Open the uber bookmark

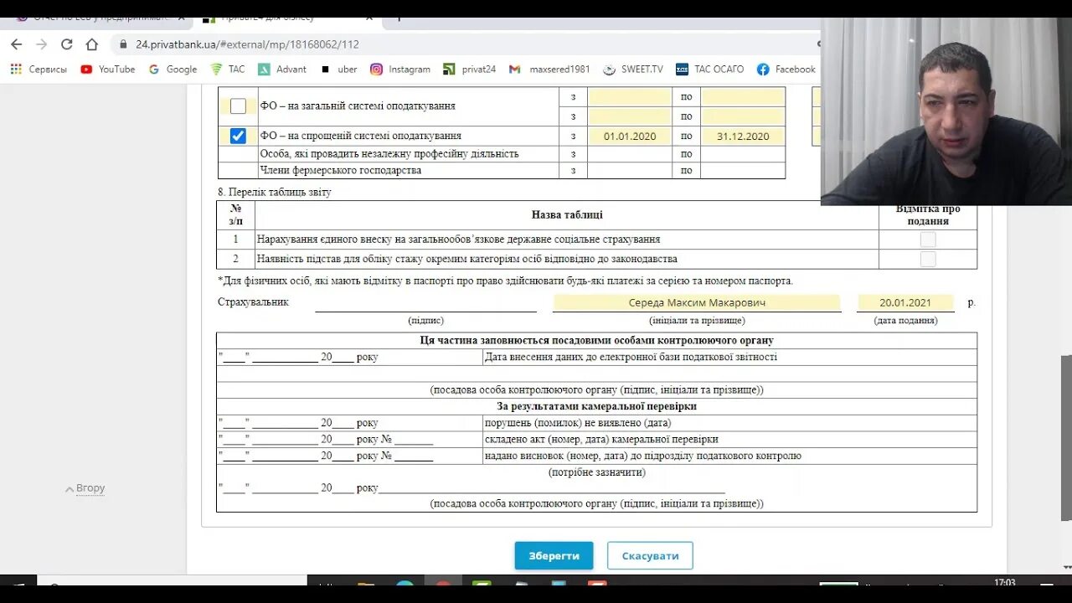[x=339, y=70]
